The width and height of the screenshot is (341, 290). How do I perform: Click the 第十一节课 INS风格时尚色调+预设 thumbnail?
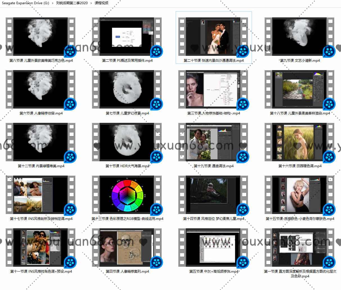40,247
